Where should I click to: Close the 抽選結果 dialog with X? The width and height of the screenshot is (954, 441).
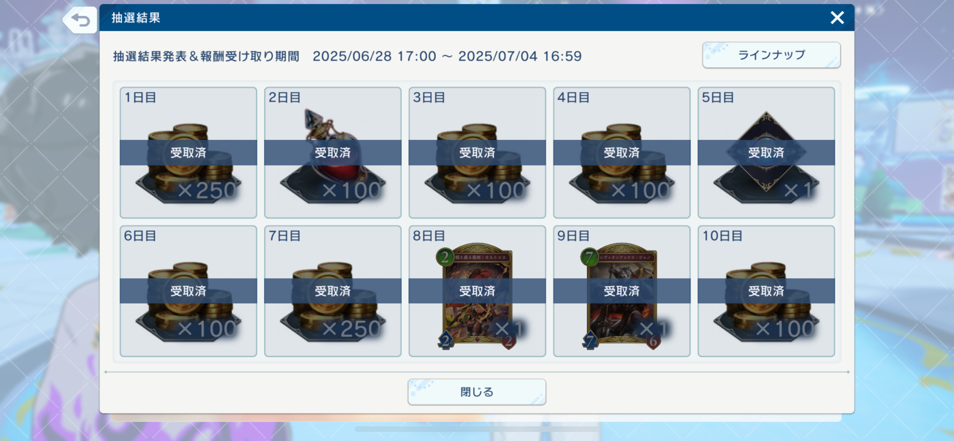pos(837,17)
